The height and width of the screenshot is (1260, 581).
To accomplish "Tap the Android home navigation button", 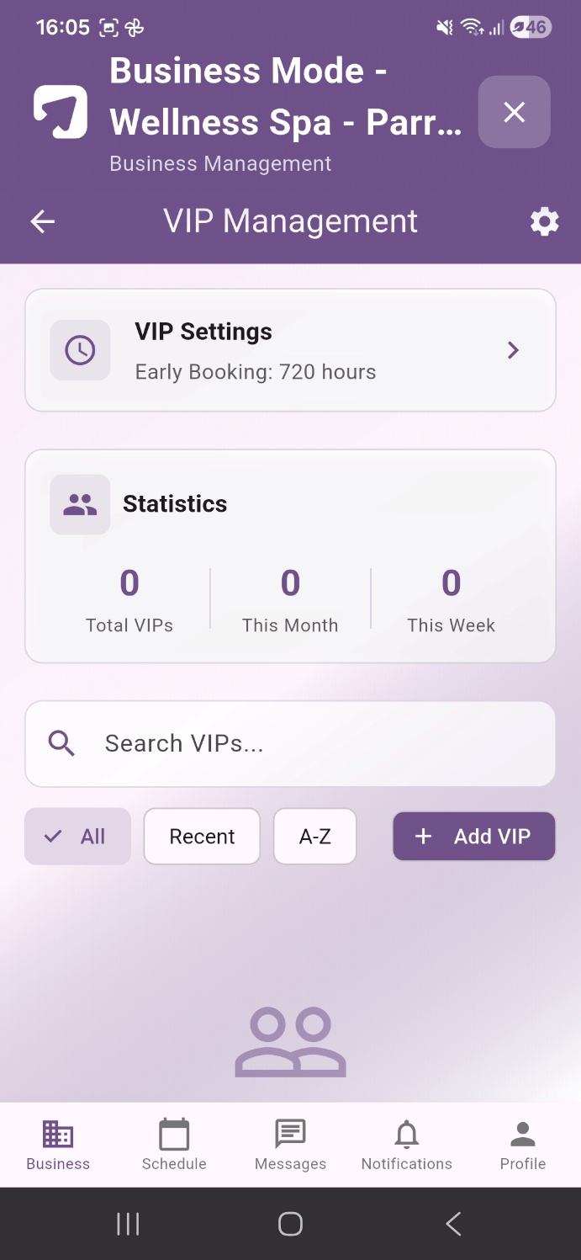I will coord(290,1224).
